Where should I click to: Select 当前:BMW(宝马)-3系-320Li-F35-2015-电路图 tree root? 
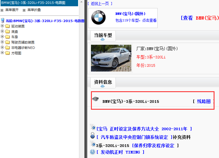45,21
